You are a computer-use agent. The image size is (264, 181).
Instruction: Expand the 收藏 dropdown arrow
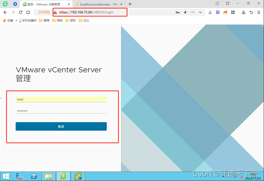click(x=16, y=20)
